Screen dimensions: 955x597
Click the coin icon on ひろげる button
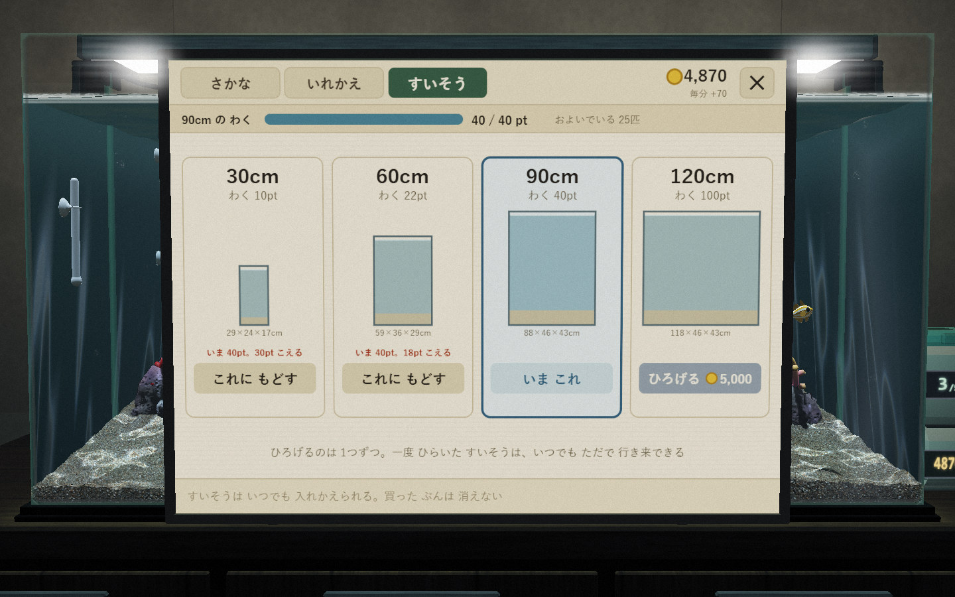(x=712, y=379)
